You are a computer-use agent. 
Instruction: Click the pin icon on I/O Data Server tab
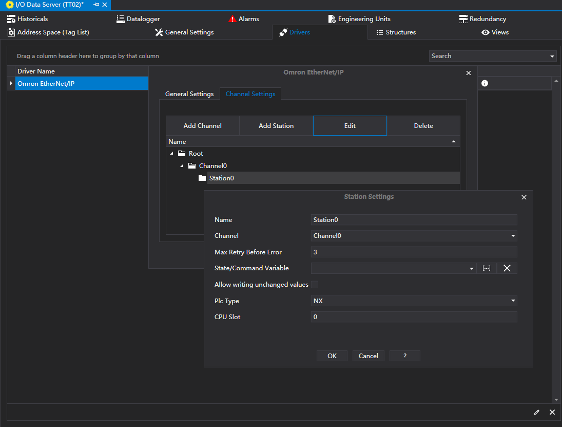[96, 5]
